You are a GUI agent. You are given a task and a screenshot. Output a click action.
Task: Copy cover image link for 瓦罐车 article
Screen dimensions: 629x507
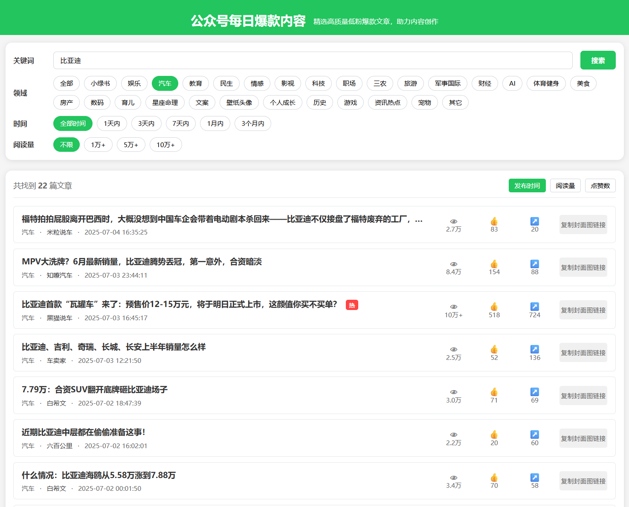click(x=583, y=310)
